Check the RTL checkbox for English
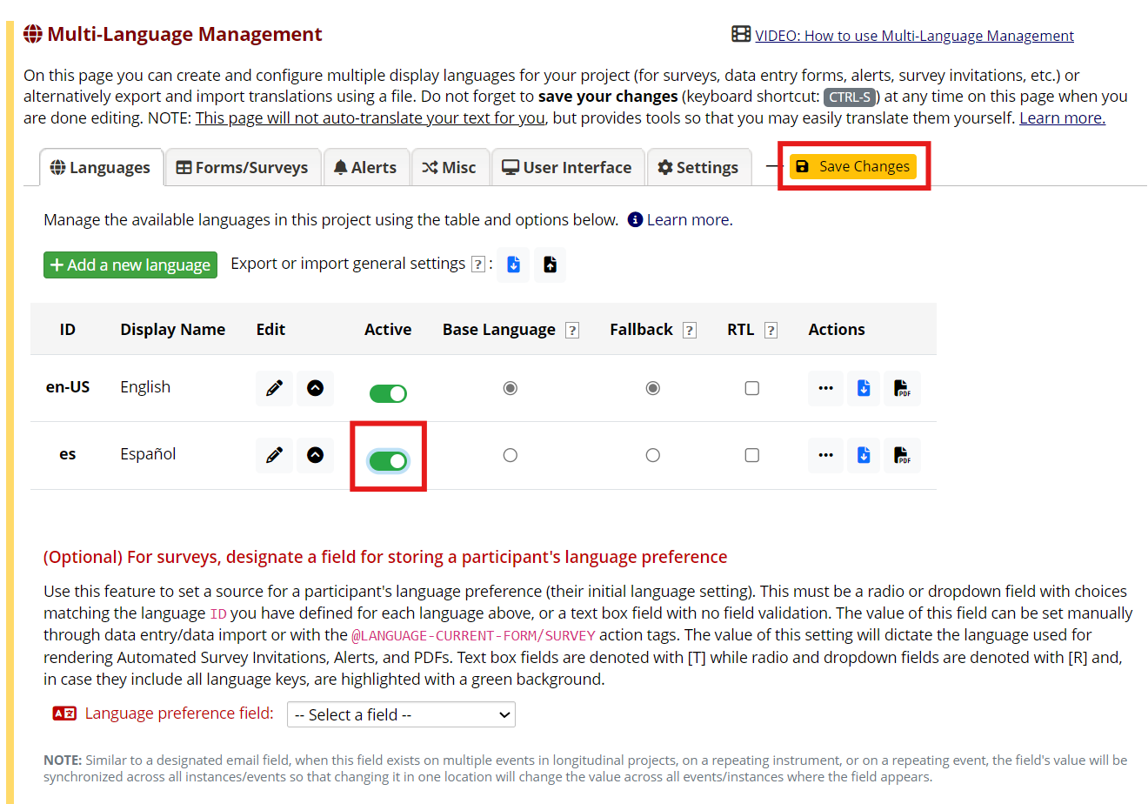 coord(751,388)
